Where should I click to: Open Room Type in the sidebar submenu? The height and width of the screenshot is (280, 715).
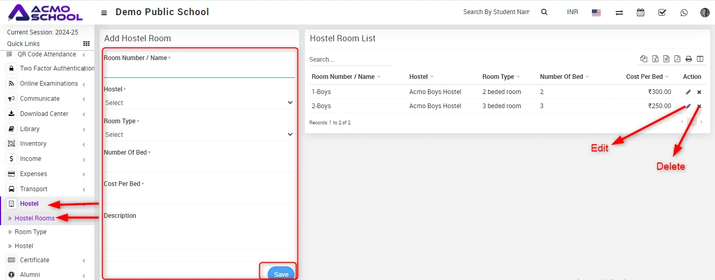coord(30,232)
